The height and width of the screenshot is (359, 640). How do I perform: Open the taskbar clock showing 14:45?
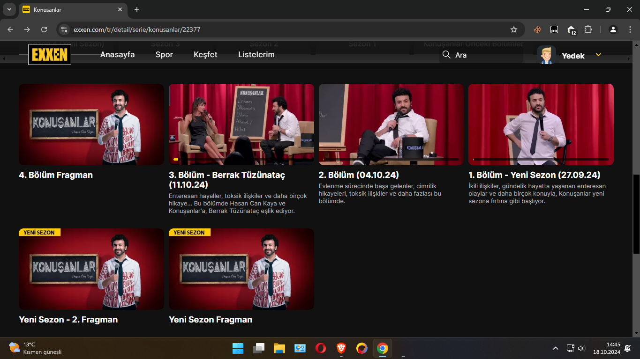pos(607,348)
